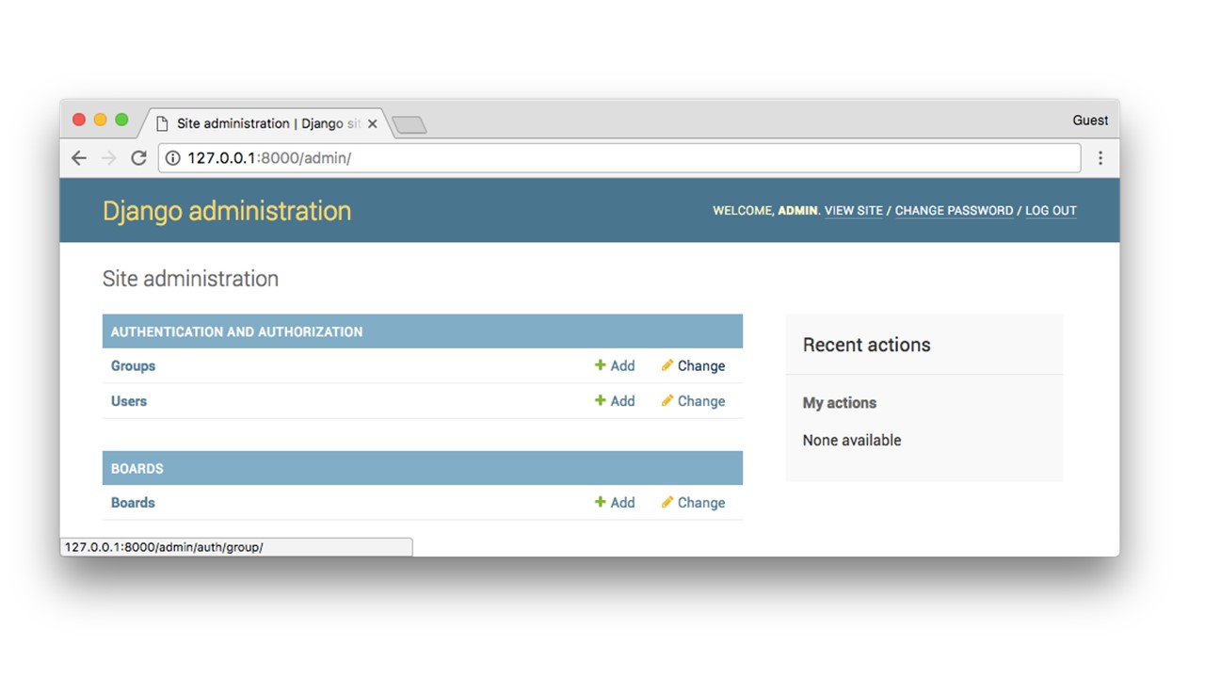
Task: Open the VIEW SITE link
Action: point(854,211)
